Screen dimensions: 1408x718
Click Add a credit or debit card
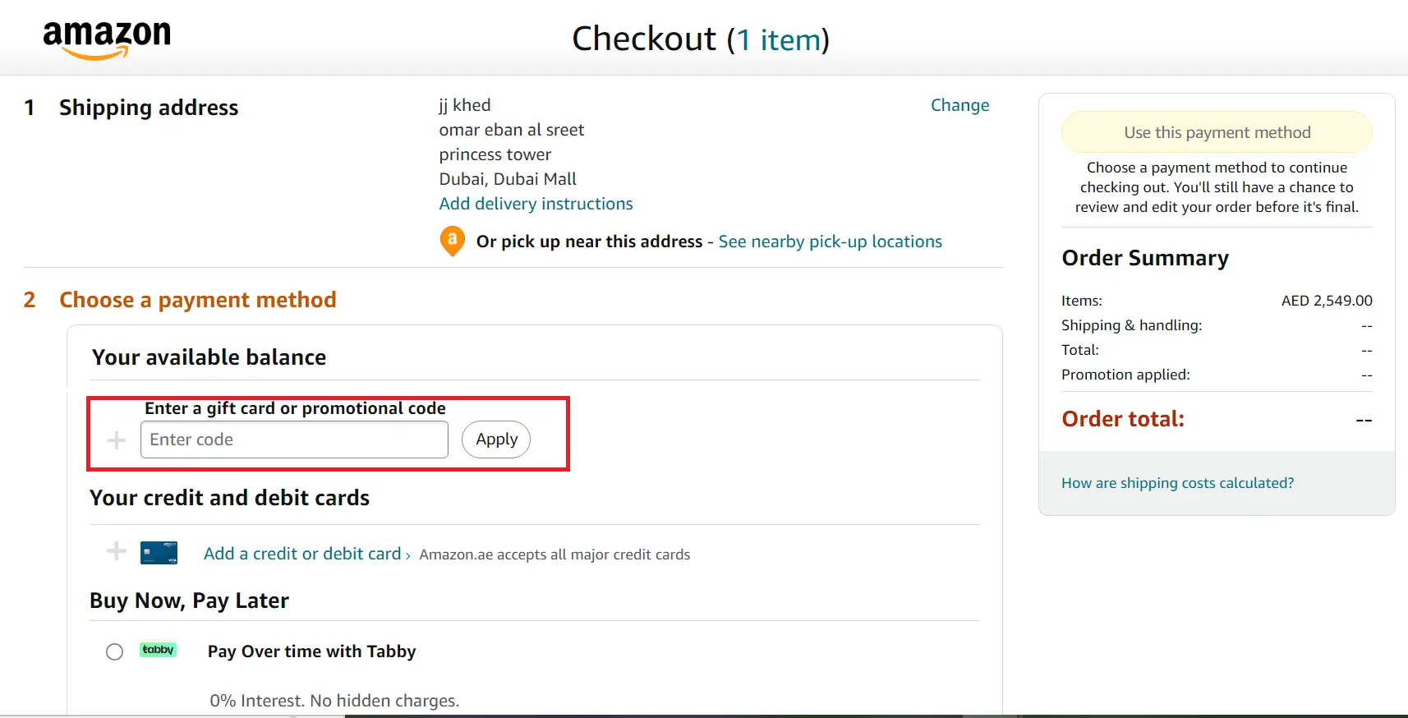point(302,554)
